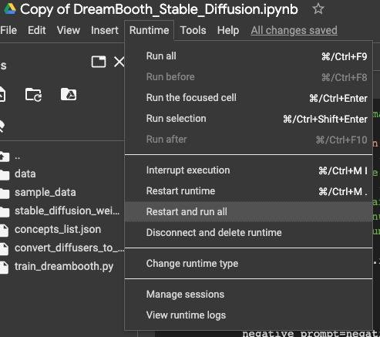The image size is (380, 337).
Task: Choose Run all from Runtime menu
Action: (x=249, y=56)
